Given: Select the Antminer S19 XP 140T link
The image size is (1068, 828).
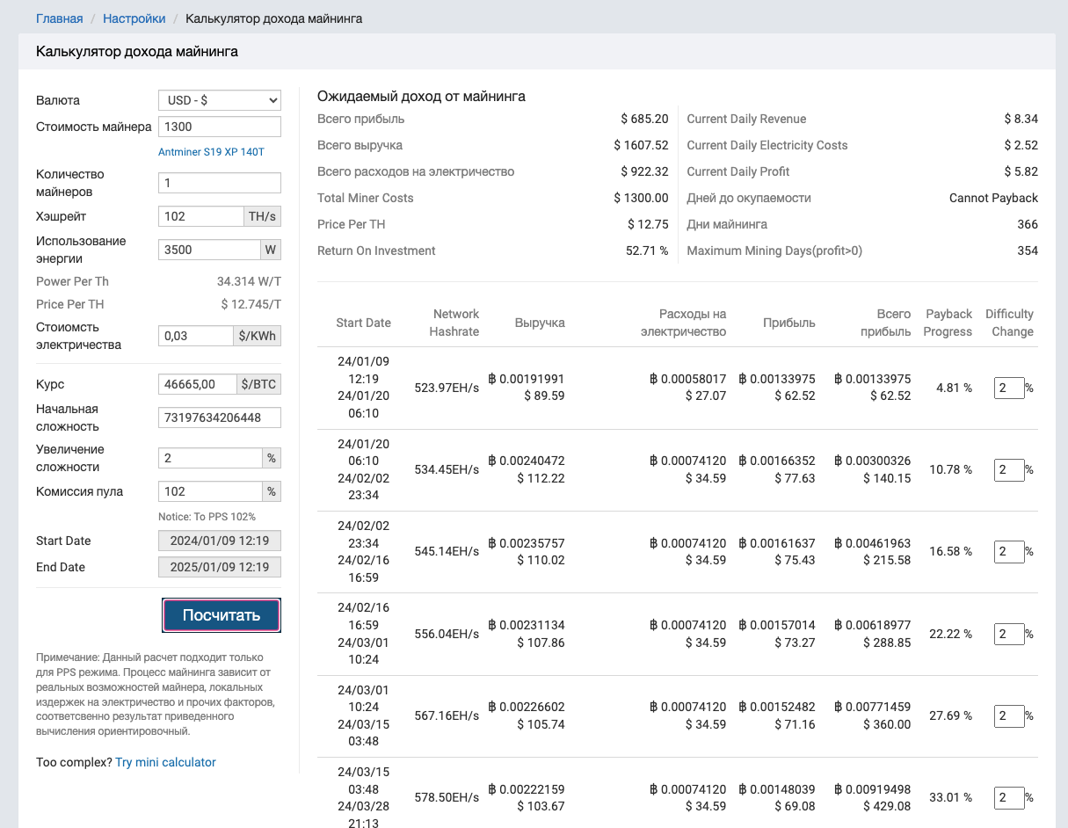Looking at the screenshot, I should coord(211,152).
